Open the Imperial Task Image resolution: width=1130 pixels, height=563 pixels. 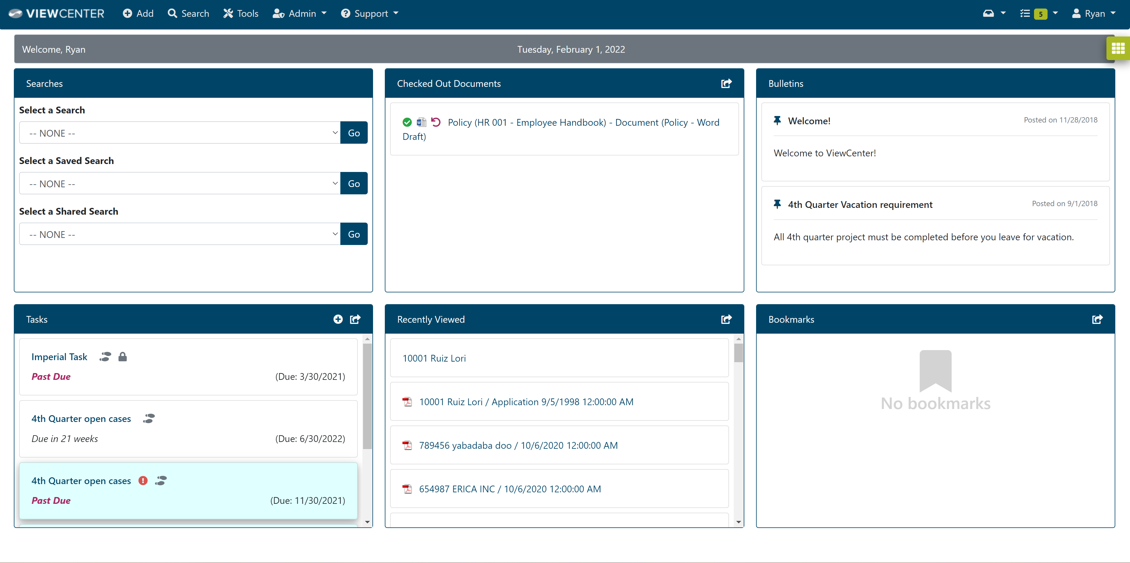(x=59, y=357)
